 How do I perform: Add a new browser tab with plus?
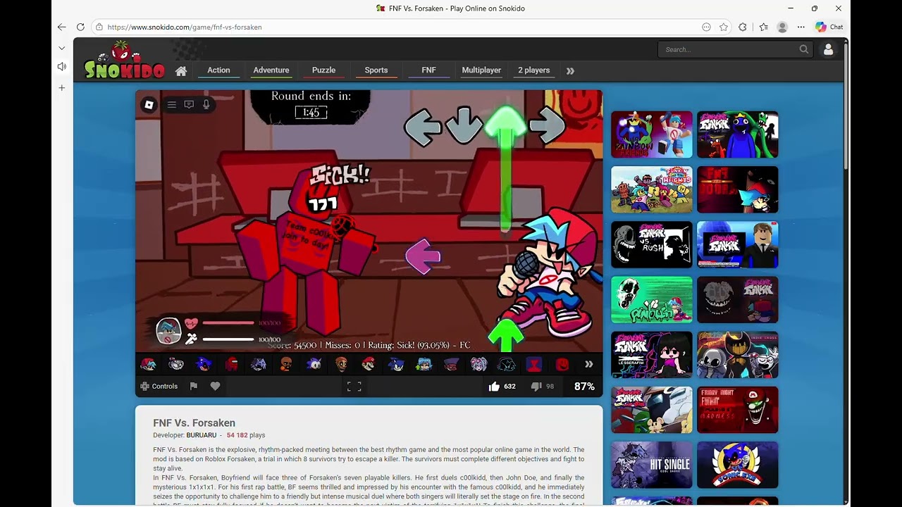point(62,88)
